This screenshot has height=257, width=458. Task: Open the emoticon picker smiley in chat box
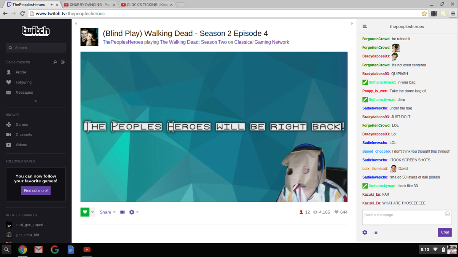coord(447,214)
